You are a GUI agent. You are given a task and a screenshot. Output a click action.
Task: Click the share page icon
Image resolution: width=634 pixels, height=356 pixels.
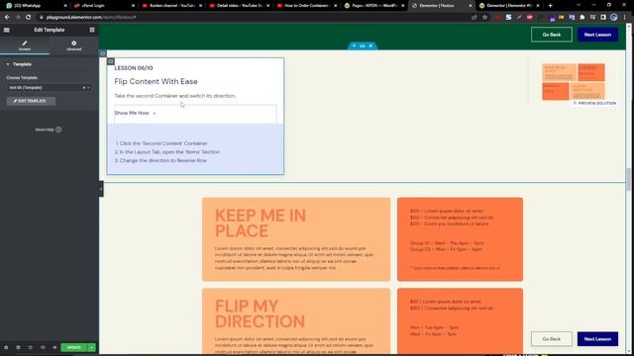475,18
